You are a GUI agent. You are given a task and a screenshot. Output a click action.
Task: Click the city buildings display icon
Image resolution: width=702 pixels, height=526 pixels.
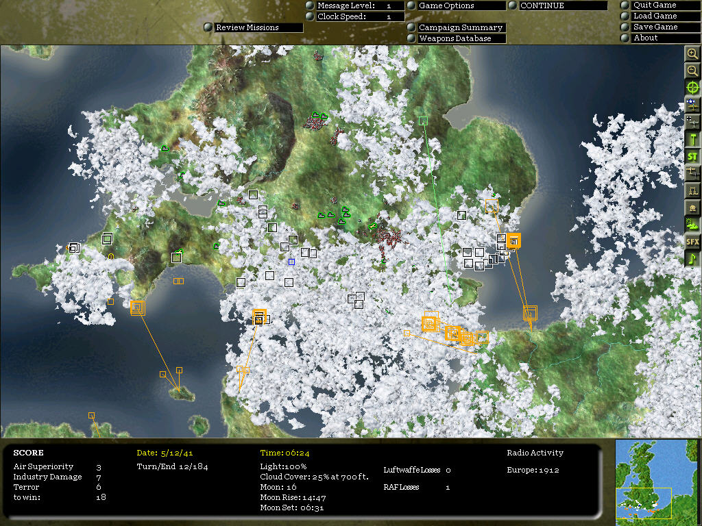click(692, 207)
